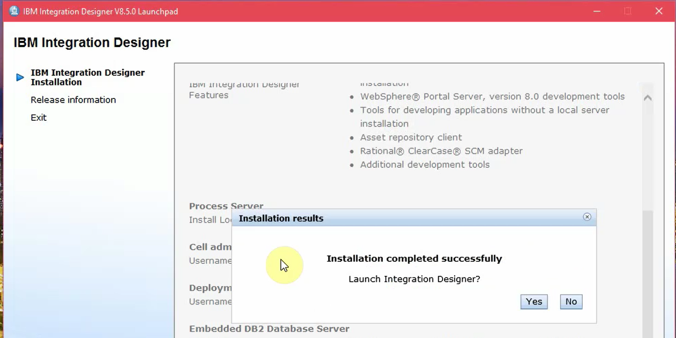Screen dimensions: 676x338
Task: Click the scrollbar track below the thumb
Action: click(x=647, y=272)
